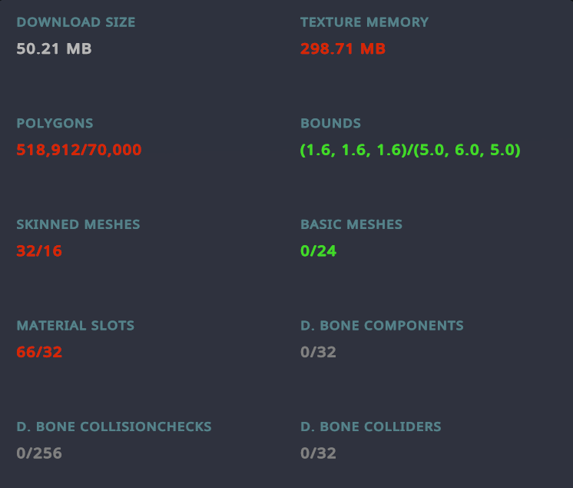This screenshot has height=488, width=573.
Task: Select the 0/32 bone colliders value
Action: click(x=318, y=453)
